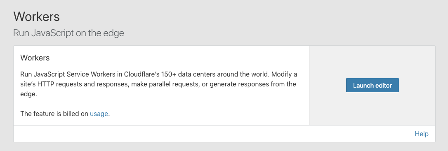The height and width of the screenshot is (151, 448).
Task: Click the gray panel below Launch editor
Action: pos(372,109)
